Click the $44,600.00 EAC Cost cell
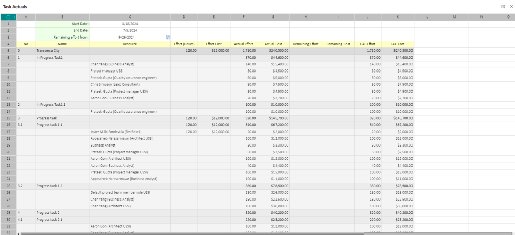This screenshot has height=235, width=515. (398, 58)
